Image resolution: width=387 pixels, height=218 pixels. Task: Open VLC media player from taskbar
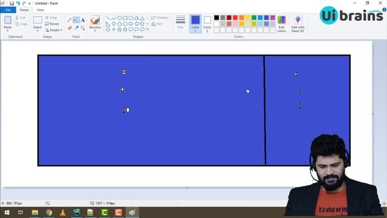point(63,213)
